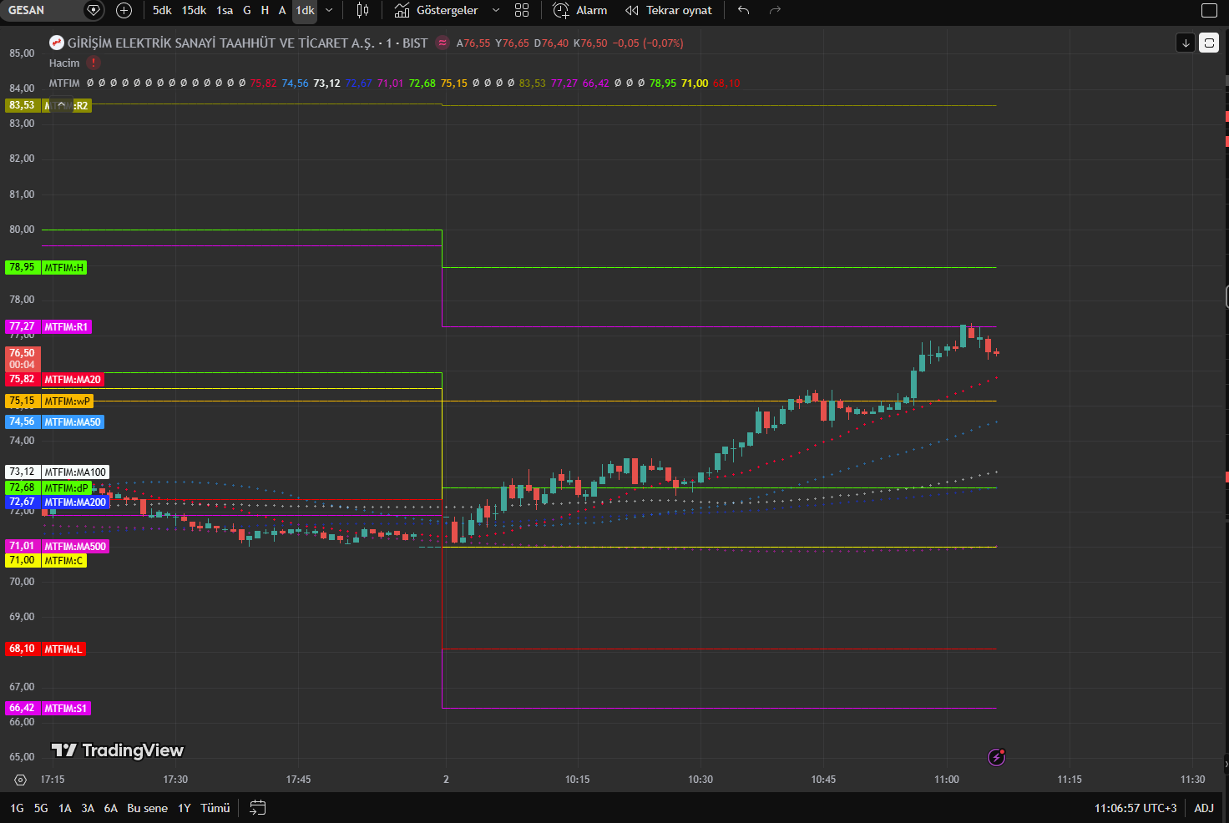This screenshot has height=823, width=1229.
Task: Set the range to 1G
Action: pos(17,808)
